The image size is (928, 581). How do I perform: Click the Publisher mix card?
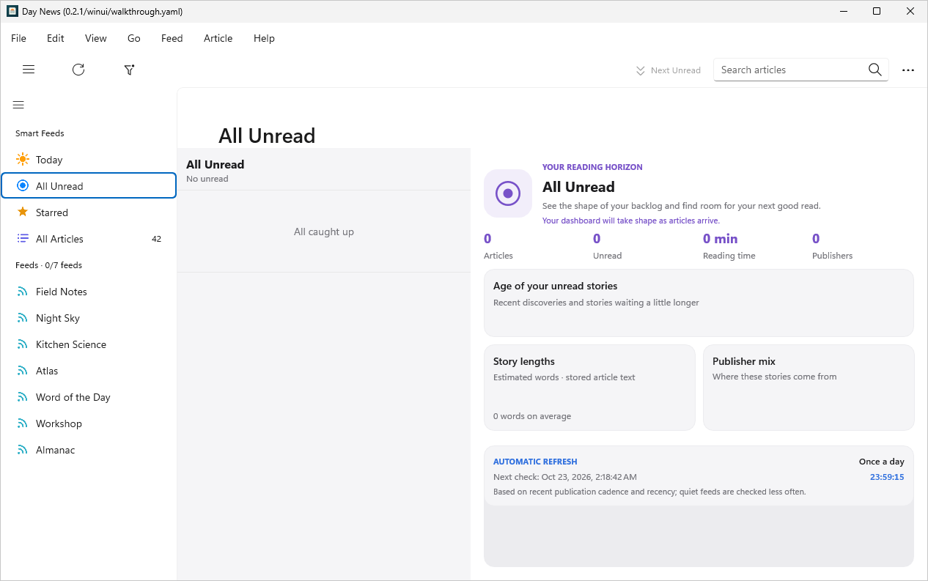809,388
